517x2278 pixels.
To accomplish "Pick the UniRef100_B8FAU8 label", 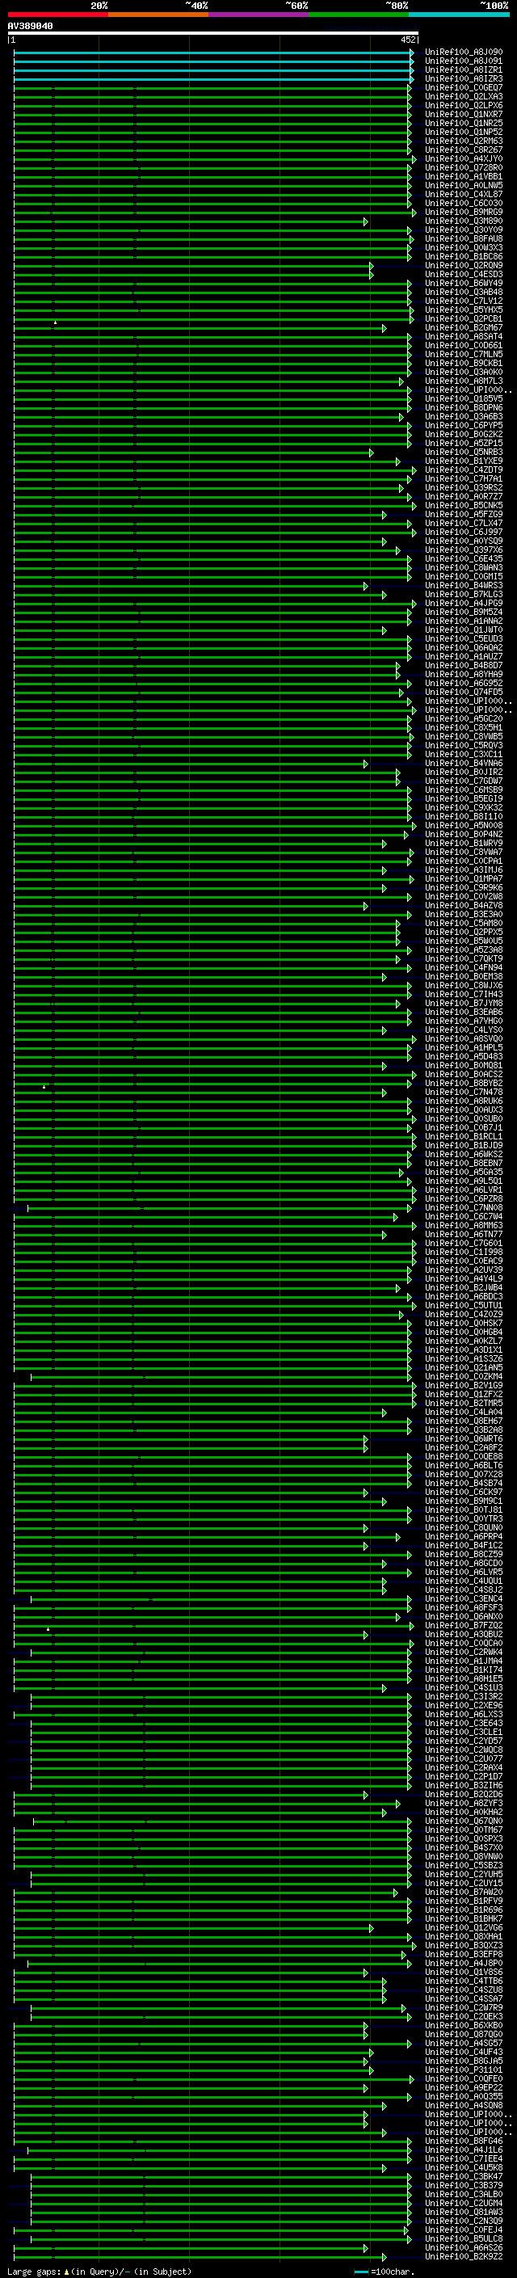I will [x=464, y=238].
